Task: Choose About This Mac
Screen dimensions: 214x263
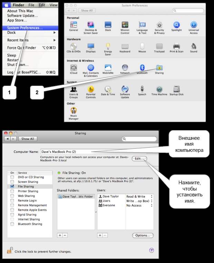Action: pyautogui.click(x=20, y=11)
